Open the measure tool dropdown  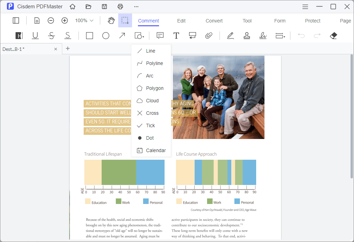click(280, 36)
